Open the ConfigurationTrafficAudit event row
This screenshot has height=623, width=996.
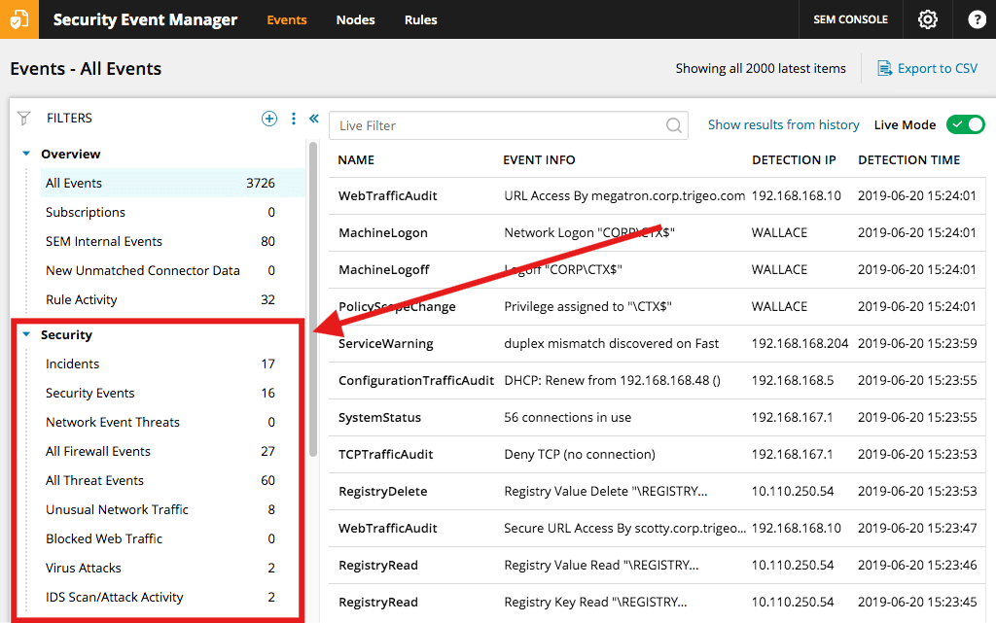[657, 380]
